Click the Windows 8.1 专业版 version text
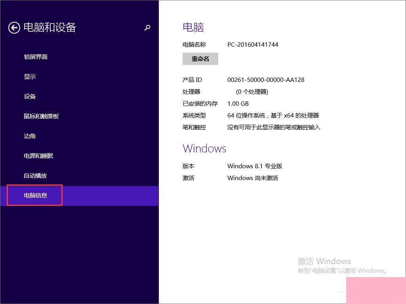Viewport: 406px width, 304px height. click(255, 166)
